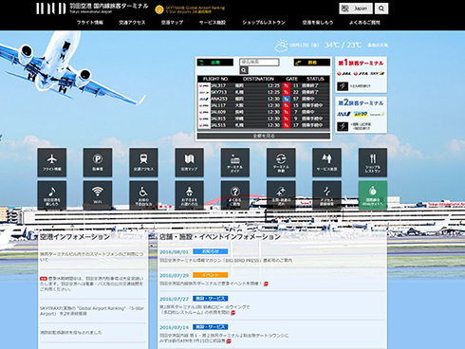Click the each-region weather link
The image size is (465, 349).
click(378, 46)
